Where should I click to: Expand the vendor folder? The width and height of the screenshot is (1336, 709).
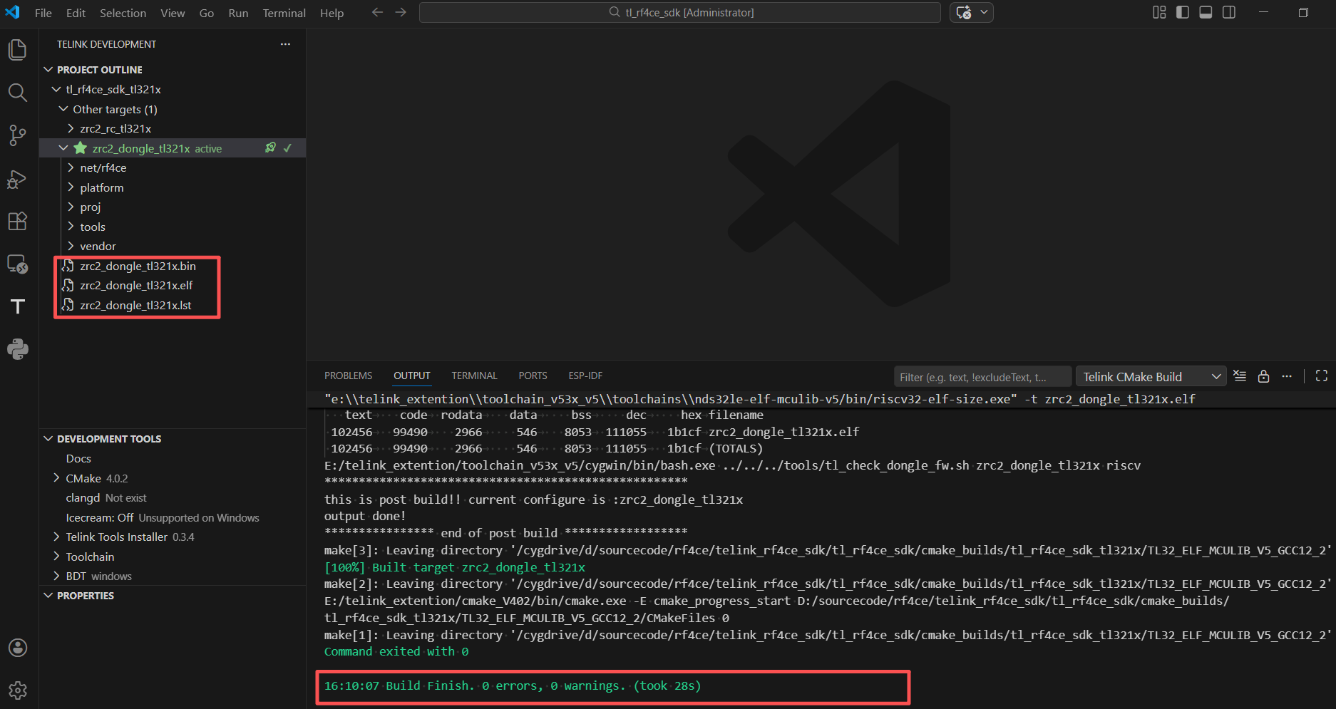(71, 247)
